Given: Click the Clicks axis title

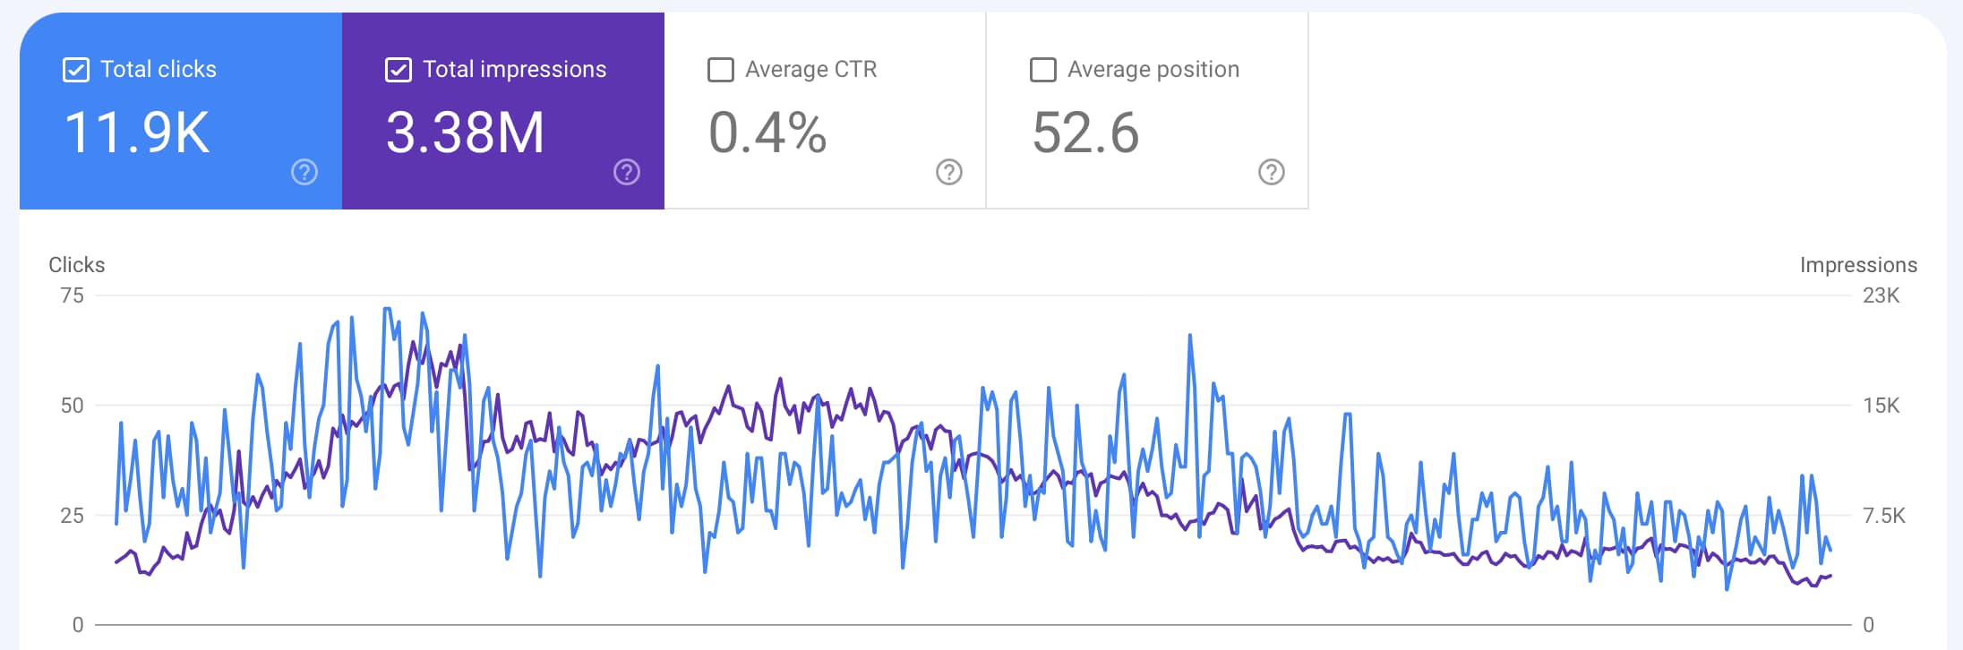Looking at the screenshot, I should (x=77, y=265).
